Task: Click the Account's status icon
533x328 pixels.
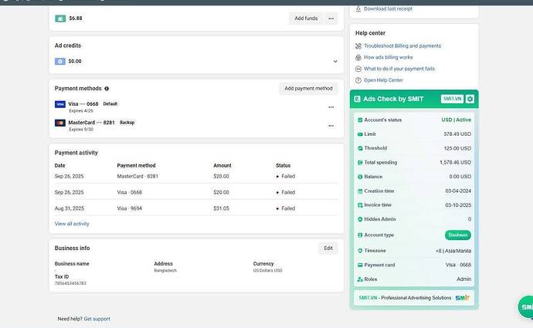Action: coord(360,120)
